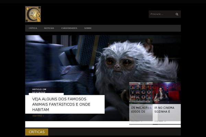The image size is (206, 137).
Task: Click the Críticas section heading
Action: tap(37, 132)
